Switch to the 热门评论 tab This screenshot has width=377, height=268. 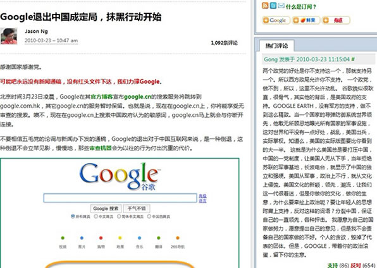[276, 46]
